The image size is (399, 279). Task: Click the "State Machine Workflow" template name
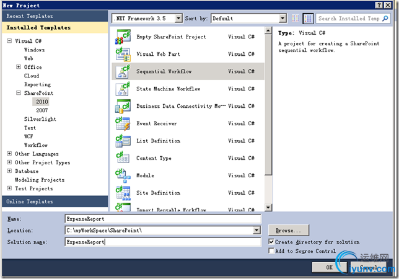click(168, 89)
